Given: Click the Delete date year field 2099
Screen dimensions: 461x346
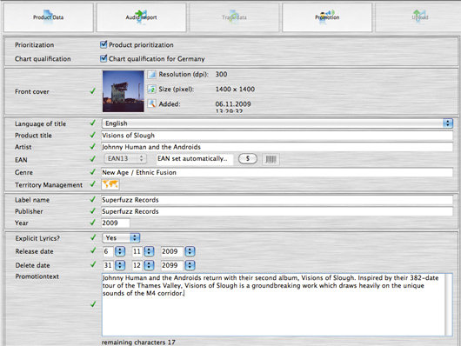Looking at the screenshot, I should [x=172, y=265].
